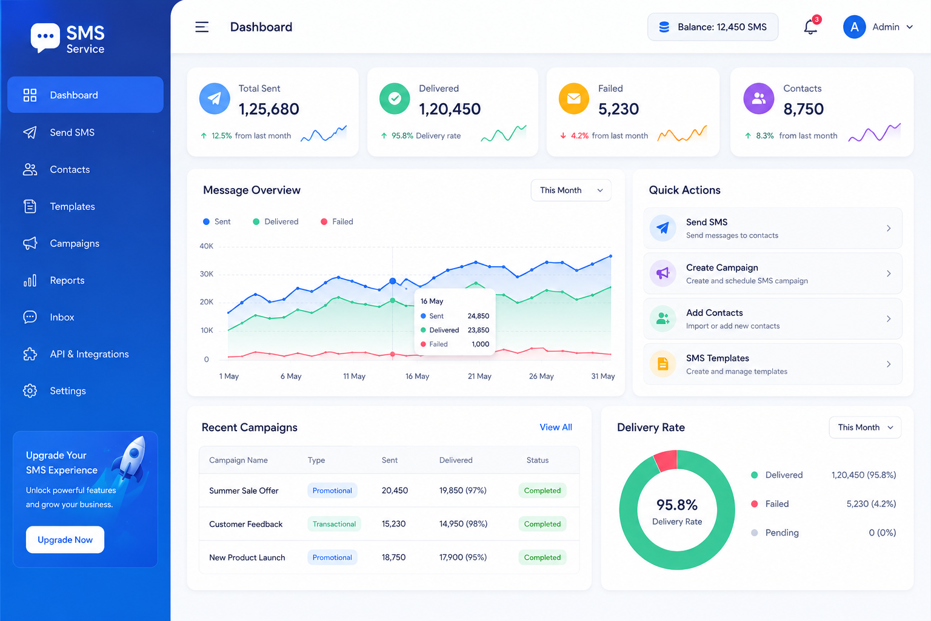This screenshot has height=621, width=931.
Task: Click the Contacts purple people icon
Action: click(x=759, y=98)
